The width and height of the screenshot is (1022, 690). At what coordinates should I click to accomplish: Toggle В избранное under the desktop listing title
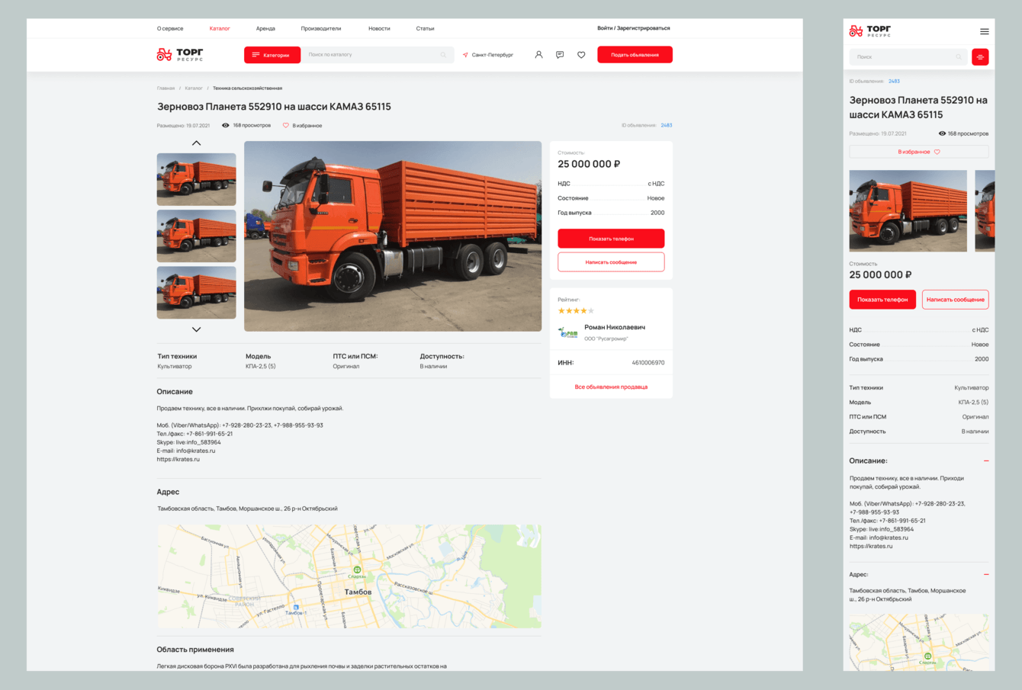(x=303, y=125)
